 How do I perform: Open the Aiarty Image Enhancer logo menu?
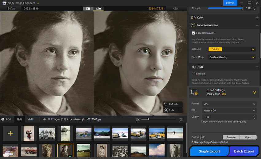point(5,3)
